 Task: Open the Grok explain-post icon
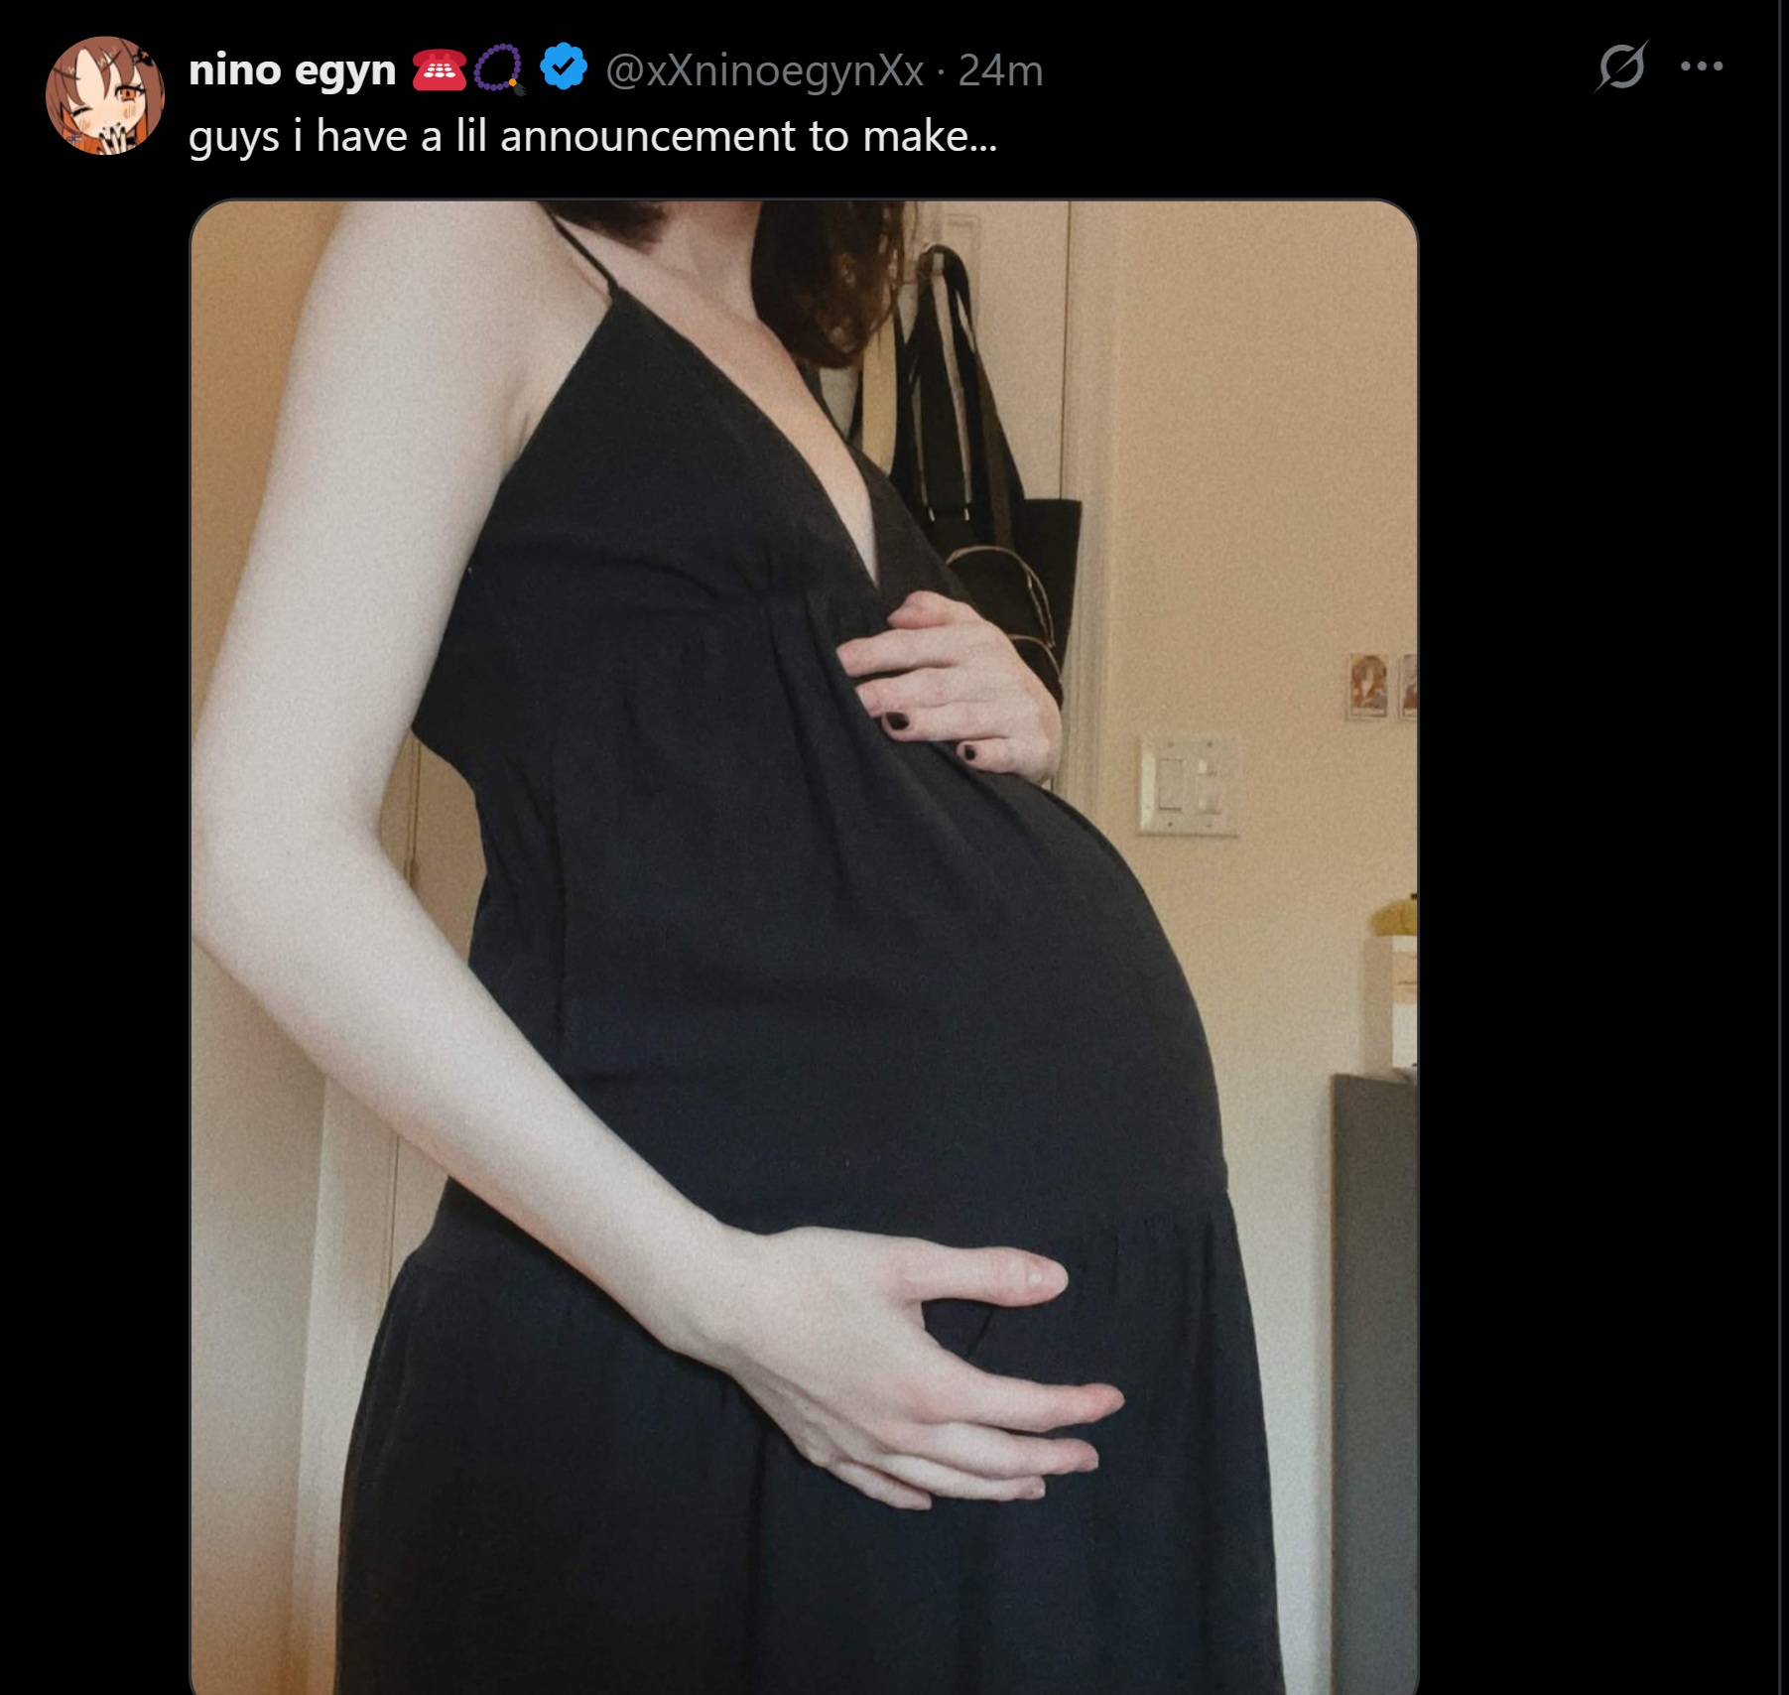pos(1622,66)
